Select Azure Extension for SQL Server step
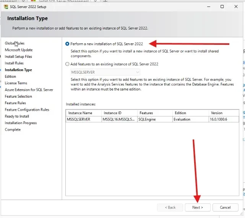 tap(29, 90)
